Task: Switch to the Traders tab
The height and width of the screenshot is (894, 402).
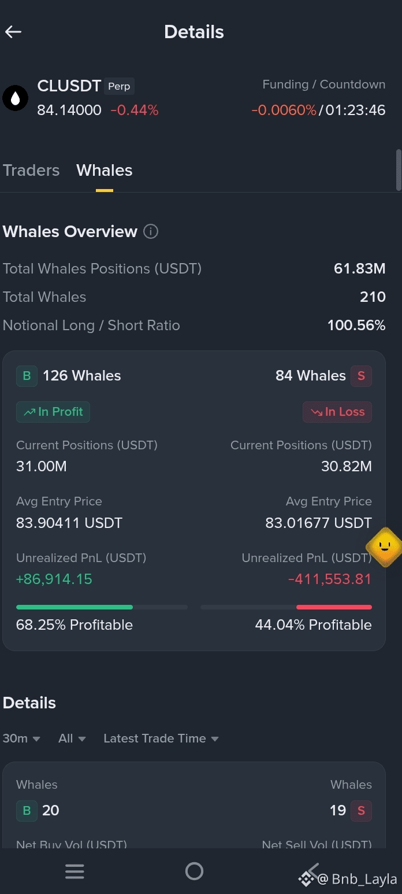Action: click(x=31, y=171)
